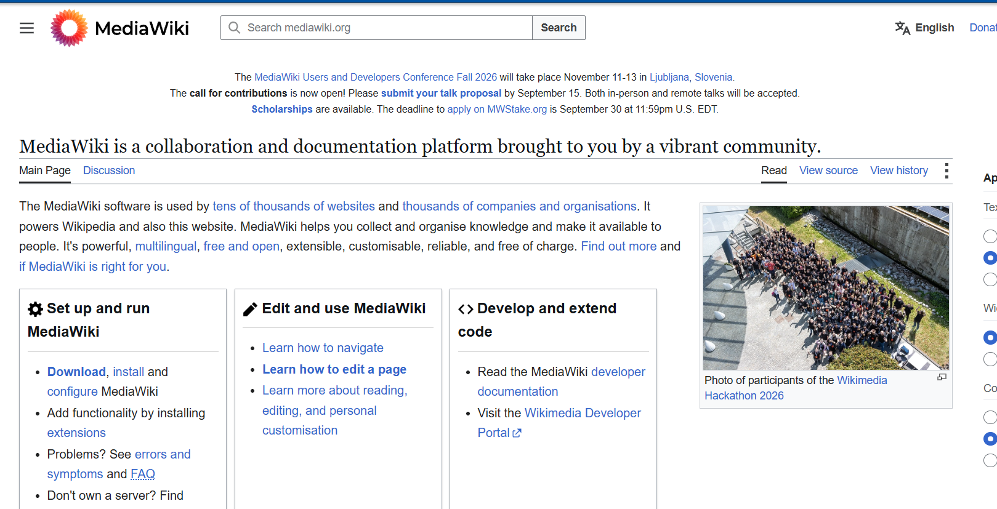Open MediaWiki Users and Developers Conference Fall 2026 link
Screen dimensions: 997x509
click(376, 77)
